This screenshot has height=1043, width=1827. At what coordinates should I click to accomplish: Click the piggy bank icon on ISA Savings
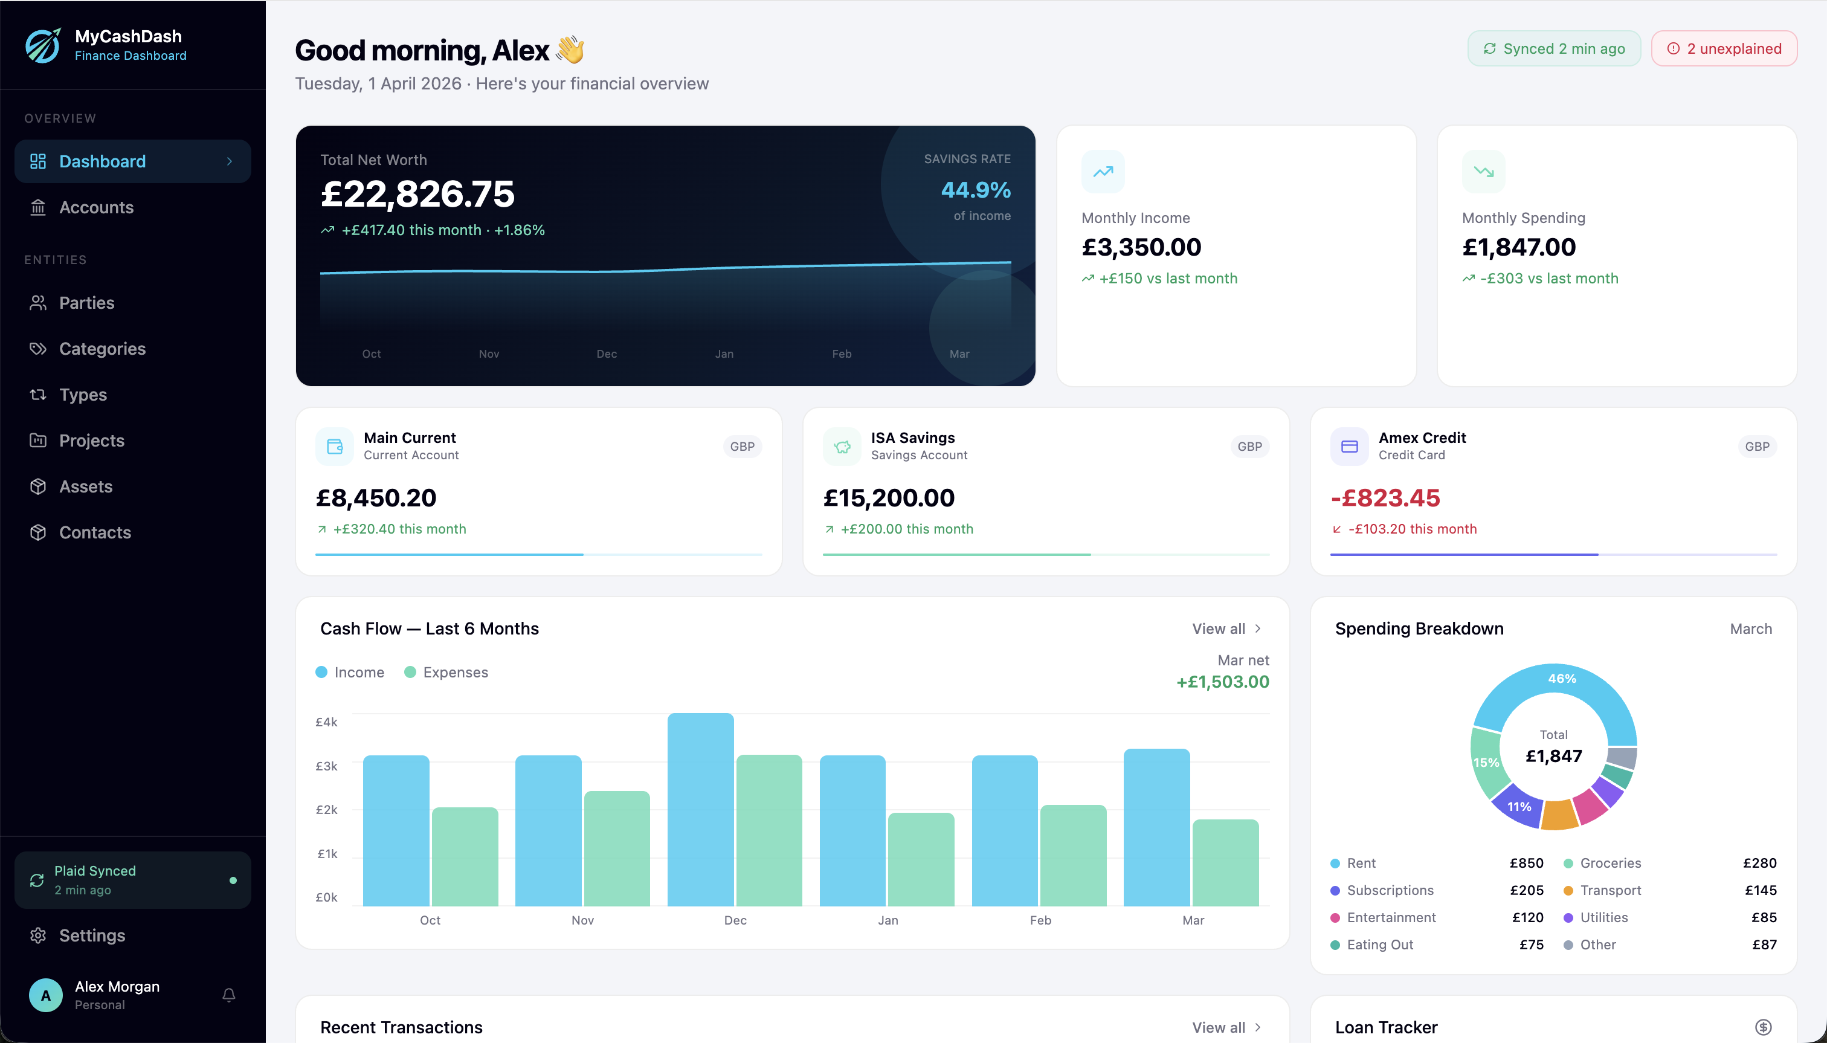click(842, 445)
